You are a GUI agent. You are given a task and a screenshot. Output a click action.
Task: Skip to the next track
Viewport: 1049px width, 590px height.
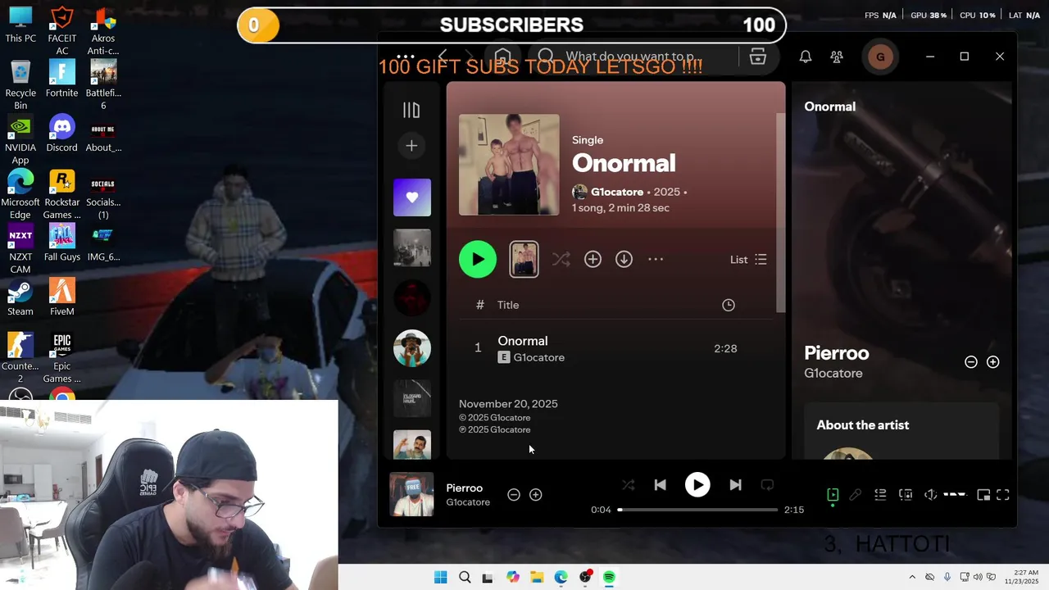[x=735, y=485]
